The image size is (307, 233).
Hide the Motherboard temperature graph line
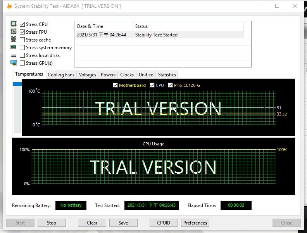coord(116,85)
